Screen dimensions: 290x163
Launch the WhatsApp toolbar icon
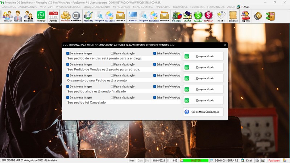[x=41, y=16]
